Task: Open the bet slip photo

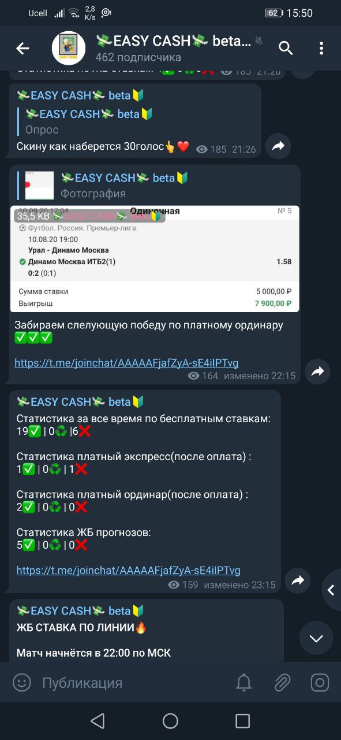Action: [155, 258]
